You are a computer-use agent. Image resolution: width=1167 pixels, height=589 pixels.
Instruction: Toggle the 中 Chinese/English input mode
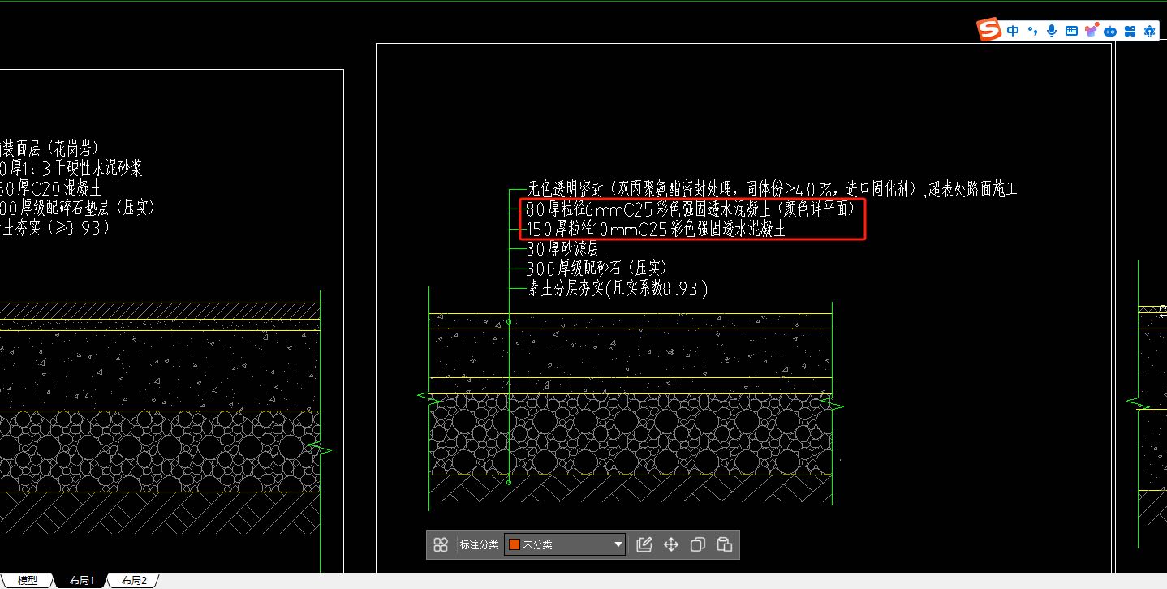pyautogui.click(x=1013, y=31)
